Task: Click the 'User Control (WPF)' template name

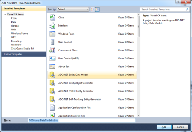Action: pos(68,58)
